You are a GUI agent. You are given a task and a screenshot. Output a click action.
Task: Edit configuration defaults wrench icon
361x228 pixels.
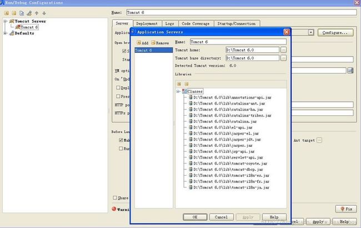pyautogui.click(x=29, y=13)
